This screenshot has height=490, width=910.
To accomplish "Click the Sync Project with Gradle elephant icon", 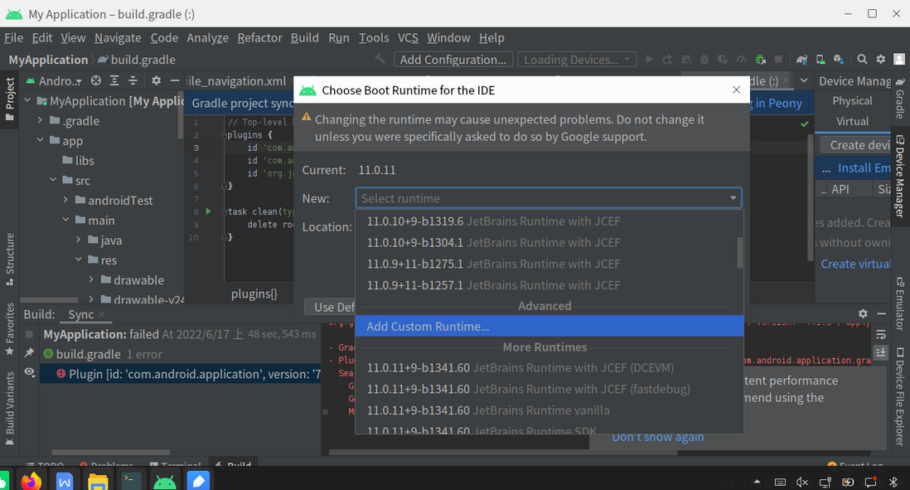I will 801,60.
